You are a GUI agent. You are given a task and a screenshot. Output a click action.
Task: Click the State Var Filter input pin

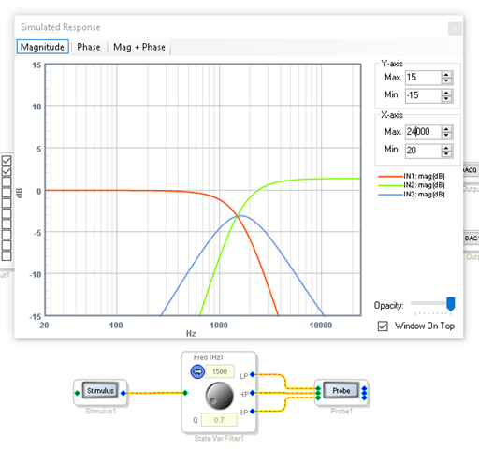[185, 393]
